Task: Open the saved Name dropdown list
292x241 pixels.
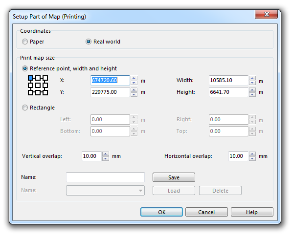Action: pyautogui.click(x=105, y=190)
